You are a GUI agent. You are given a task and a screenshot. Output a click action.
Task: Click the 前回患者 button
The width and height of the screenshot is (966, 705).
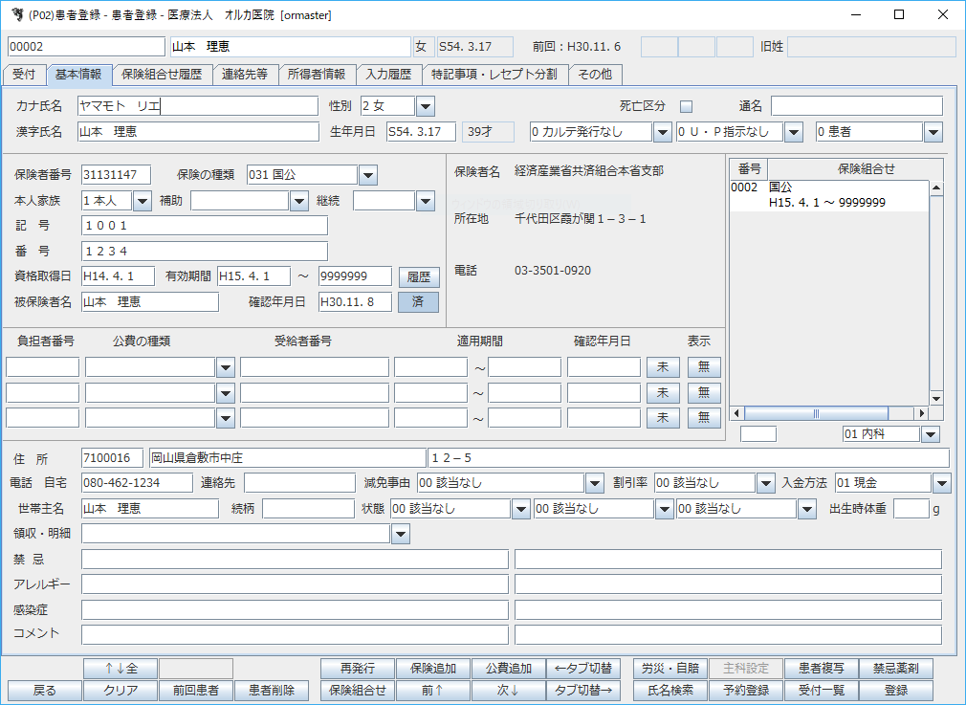pyautogui.click(x=196, y=691)
